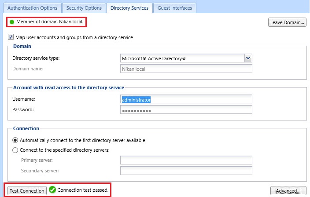
Task: Click the Test Connection button
Action: 27,190
